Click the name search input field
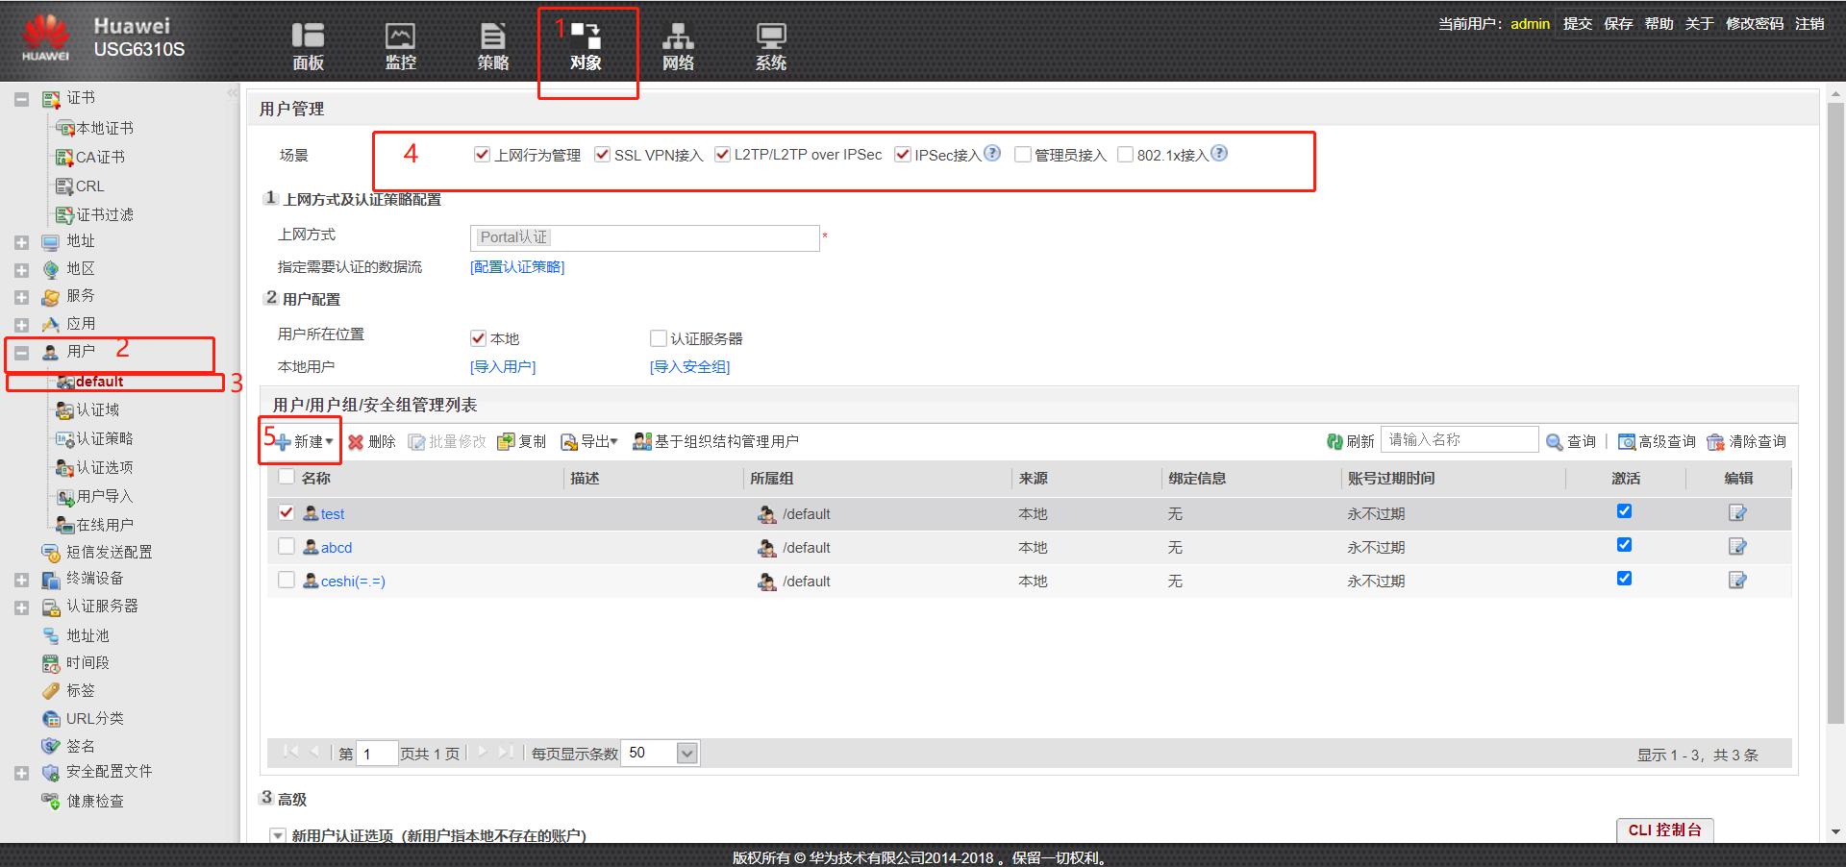Viewport: 1846px width, 867px height. click(x=1459, y=440)
